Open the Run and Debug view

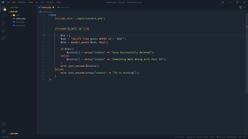[4, 31]
